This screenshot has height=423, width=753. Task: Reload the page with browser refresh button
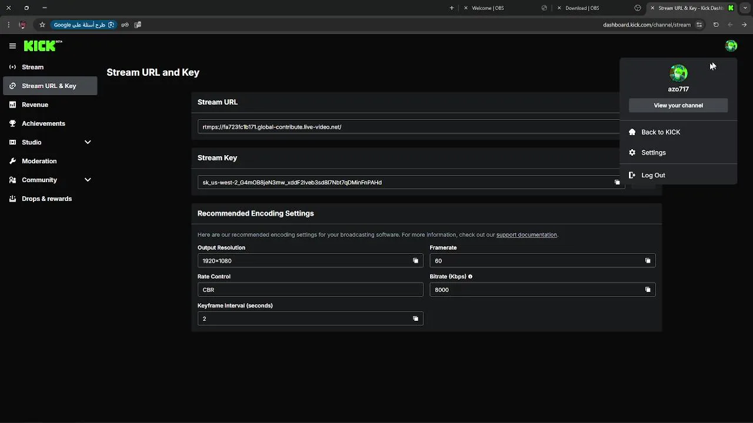tap(716, 25)
